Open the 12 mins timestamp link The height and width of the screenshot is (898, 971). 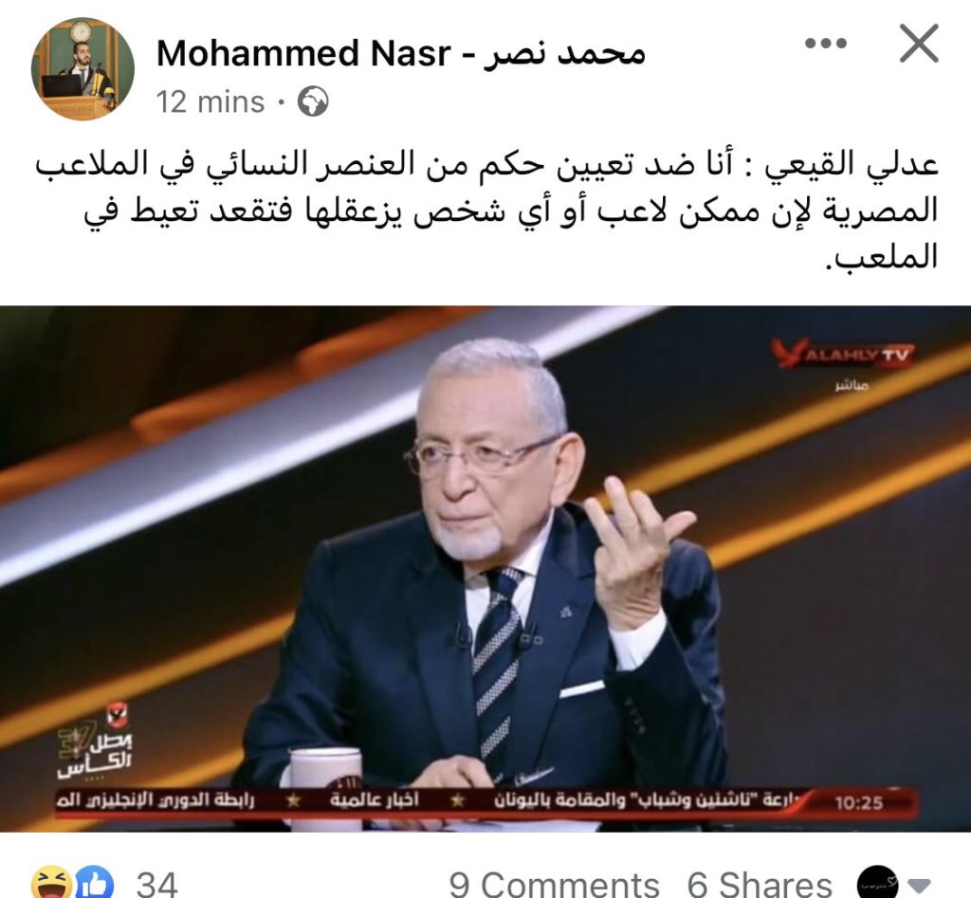click(x=210, y=102)
